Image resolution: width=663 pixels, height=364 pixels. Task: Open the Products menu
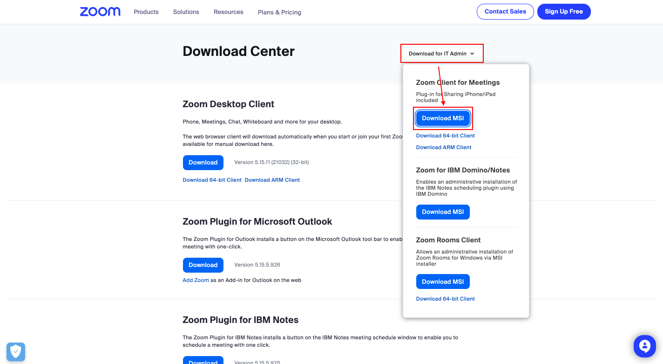(146, 12)
